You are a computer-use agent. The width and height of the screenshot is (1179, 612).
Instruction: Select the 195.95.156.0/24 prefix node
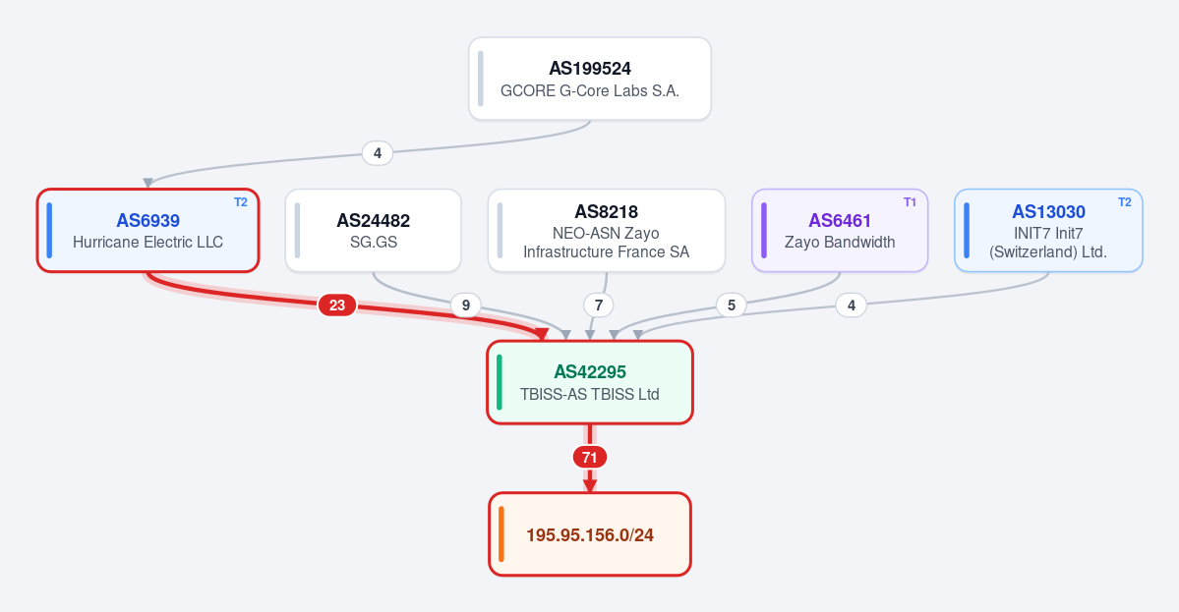click(590, 534)
